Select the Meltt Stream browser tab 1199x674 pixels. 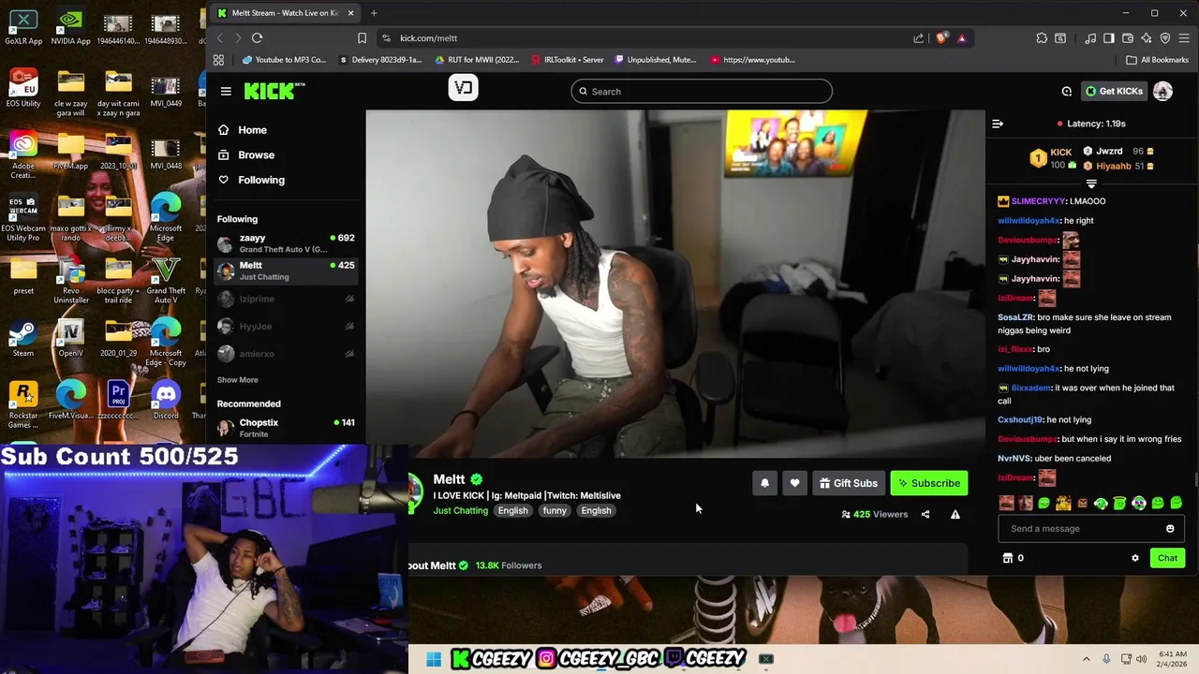(x=285, y=13)
